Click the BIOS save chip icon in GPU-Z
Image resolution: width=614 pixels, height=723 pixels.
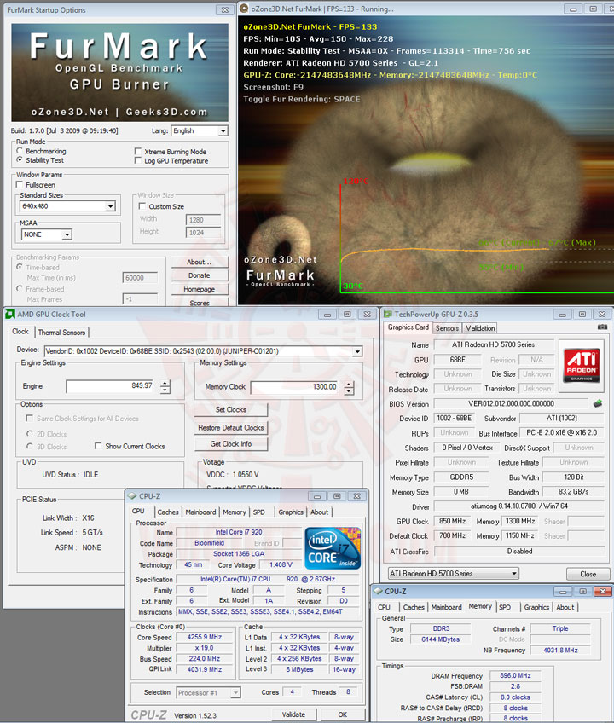598,403
